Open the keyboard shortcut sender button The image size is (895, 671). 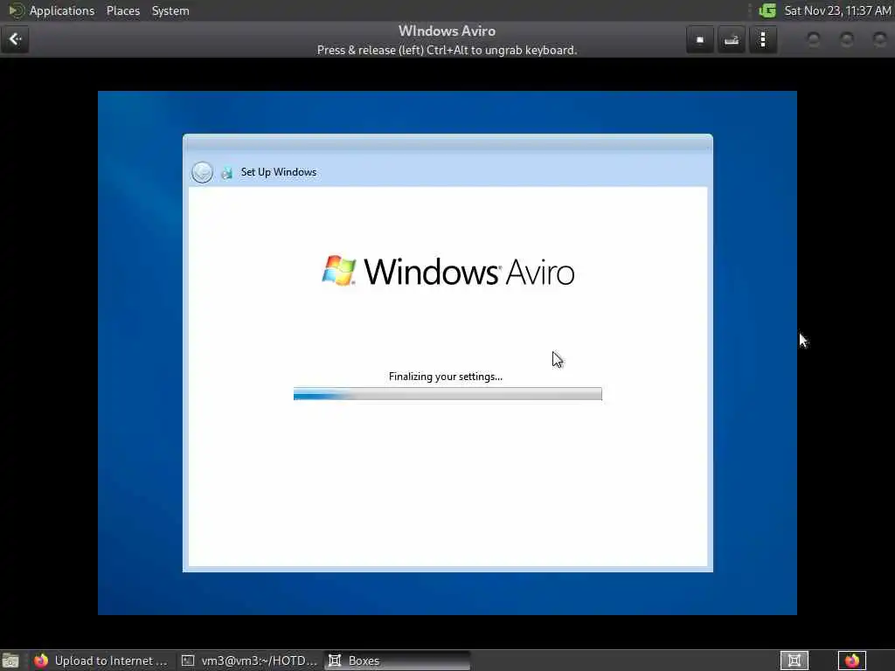732,39
